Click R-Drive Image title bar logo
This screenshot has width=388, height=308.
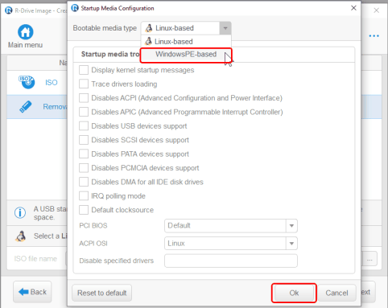click(x=9, y=10)
